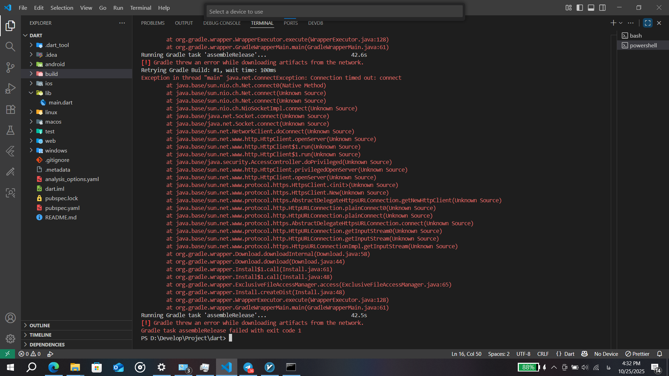The image size is (669, 376).
Task: Toggle maximized terminal panel size
Action: [648, 23]
